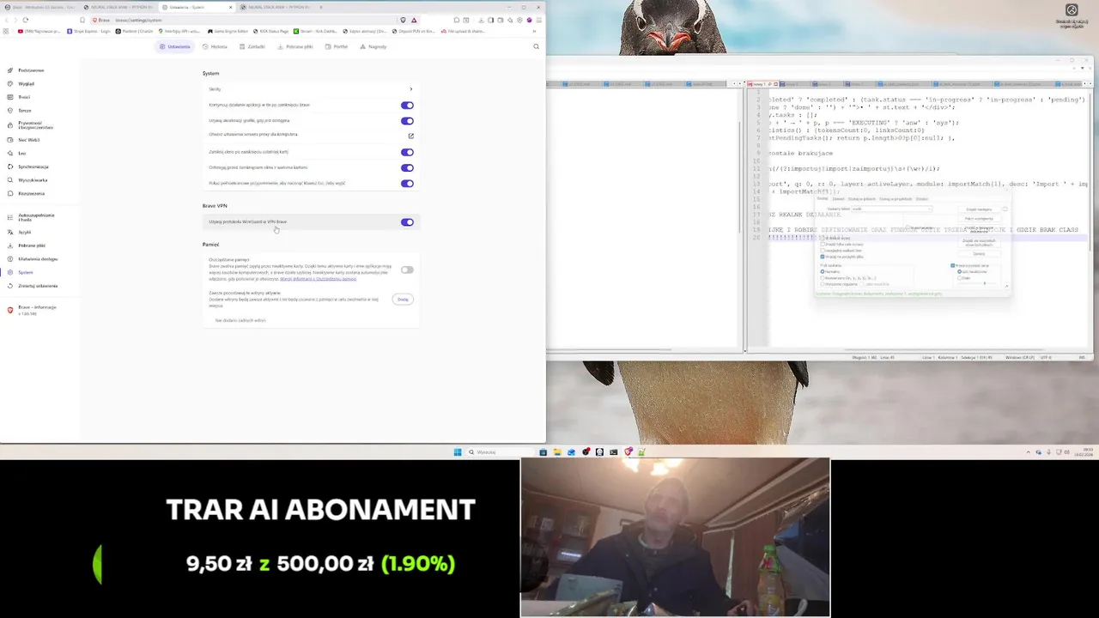The width and height of the screenshot is (1099, 618).
Task: Switch to Portfel tab on settings top bar
Action: pyautogui.click(x=337, y=46)
